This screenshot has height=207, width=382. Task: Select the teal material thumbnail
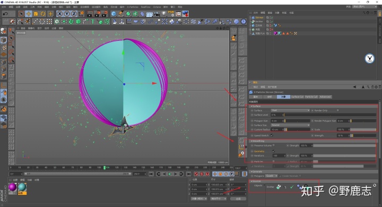click(22, 188)
